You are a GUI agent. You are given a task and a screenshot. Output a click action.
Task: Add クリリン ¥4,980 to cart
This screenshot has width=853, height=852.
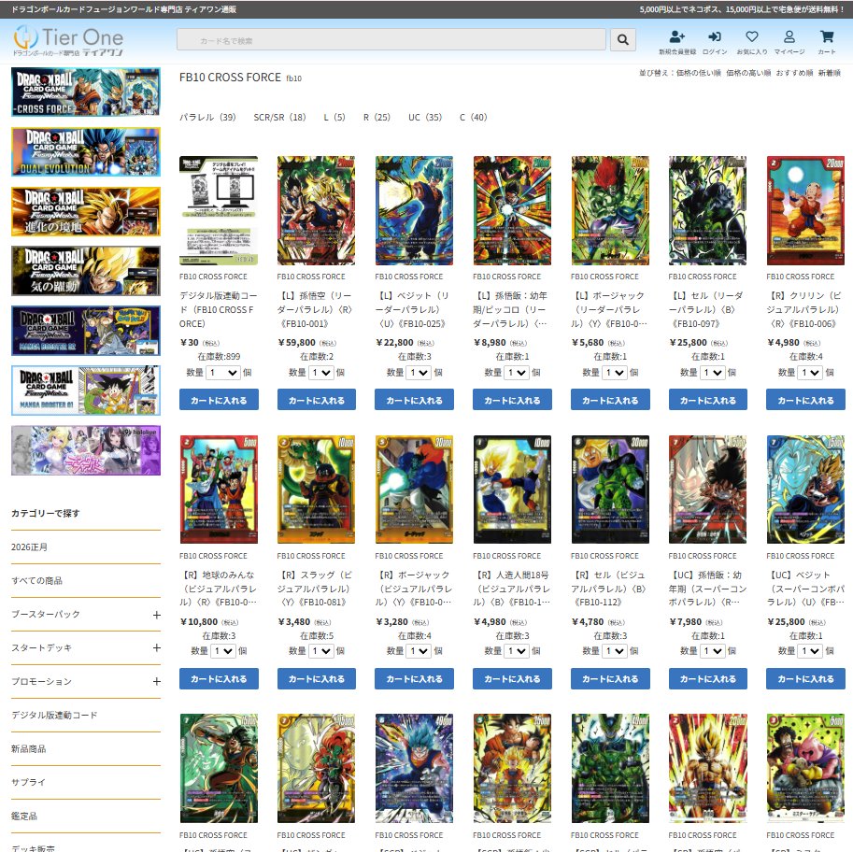coord(805,400)
